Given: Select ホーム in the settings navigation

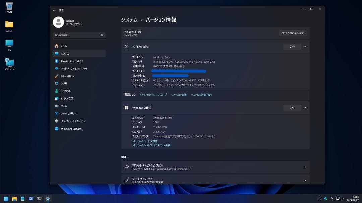Looking at the screenshot, I should tap(64, 46).
